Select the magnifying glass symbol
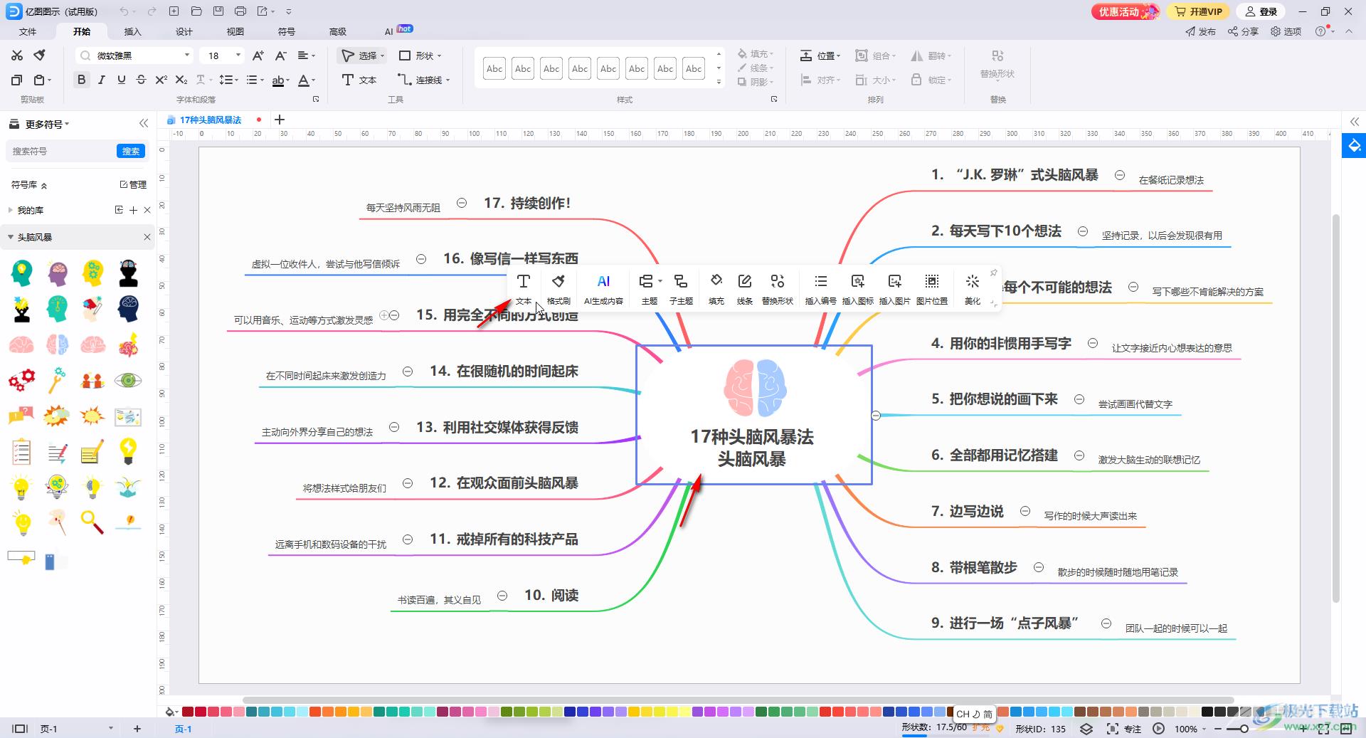Image resolution: width=1366 pixels, height=738 pixels. pos(92,522)
